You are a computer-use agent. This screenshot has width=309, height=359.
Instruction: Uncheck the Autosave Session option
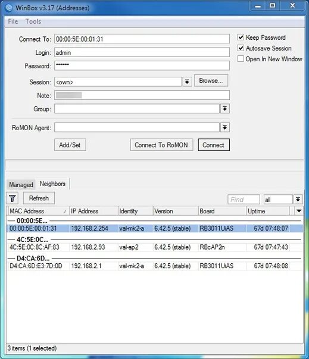pyautogui.click(x=241, y=48)
